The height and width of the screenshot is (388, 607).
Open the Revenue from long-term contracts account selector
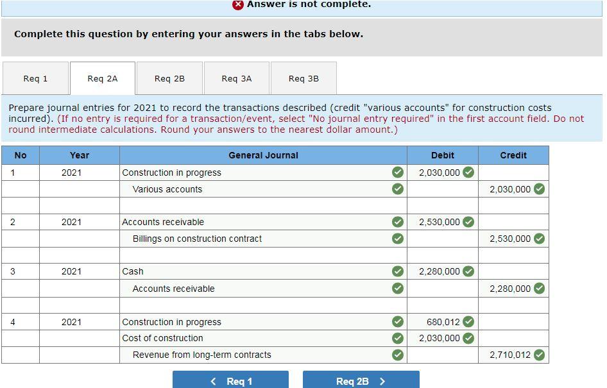click(257, 354)
